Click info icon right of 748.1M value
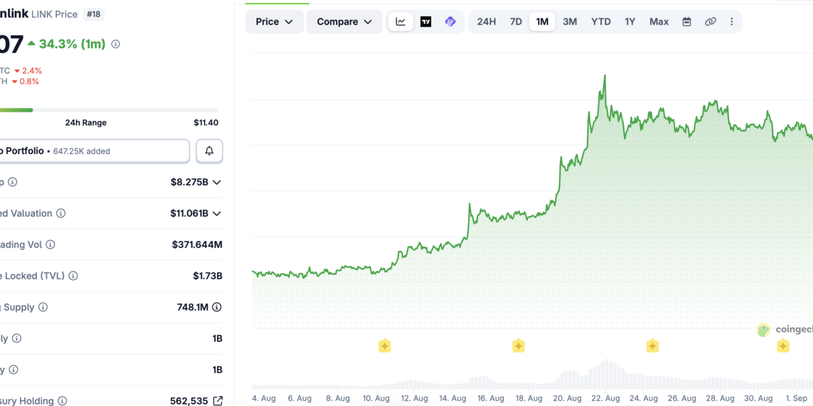The width and height of the screenshot is (813, 406). click(x=217, y=307)
